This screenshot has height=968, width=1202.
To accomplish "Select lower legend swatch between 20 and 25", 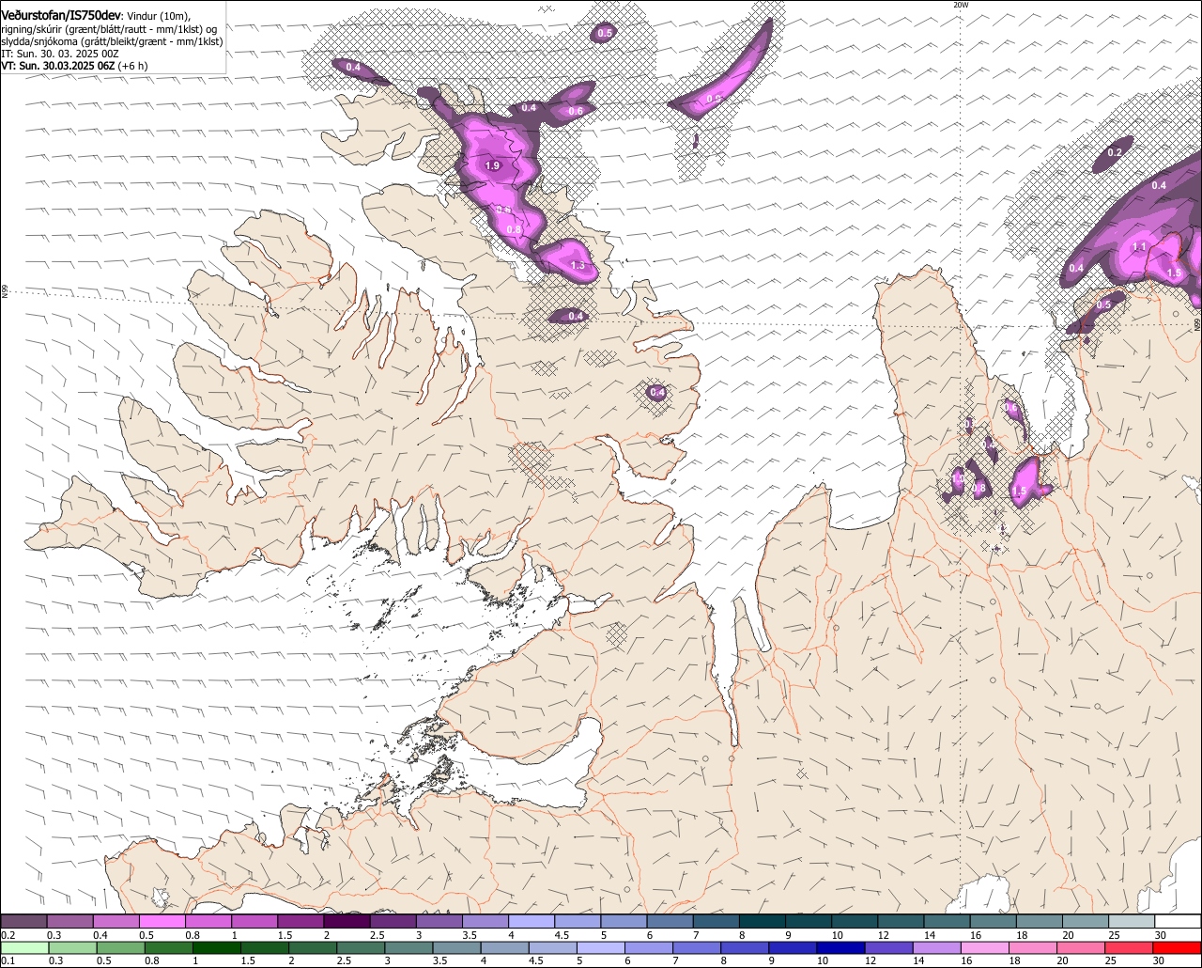I will pyautogui.click(x=1081, y=947).
